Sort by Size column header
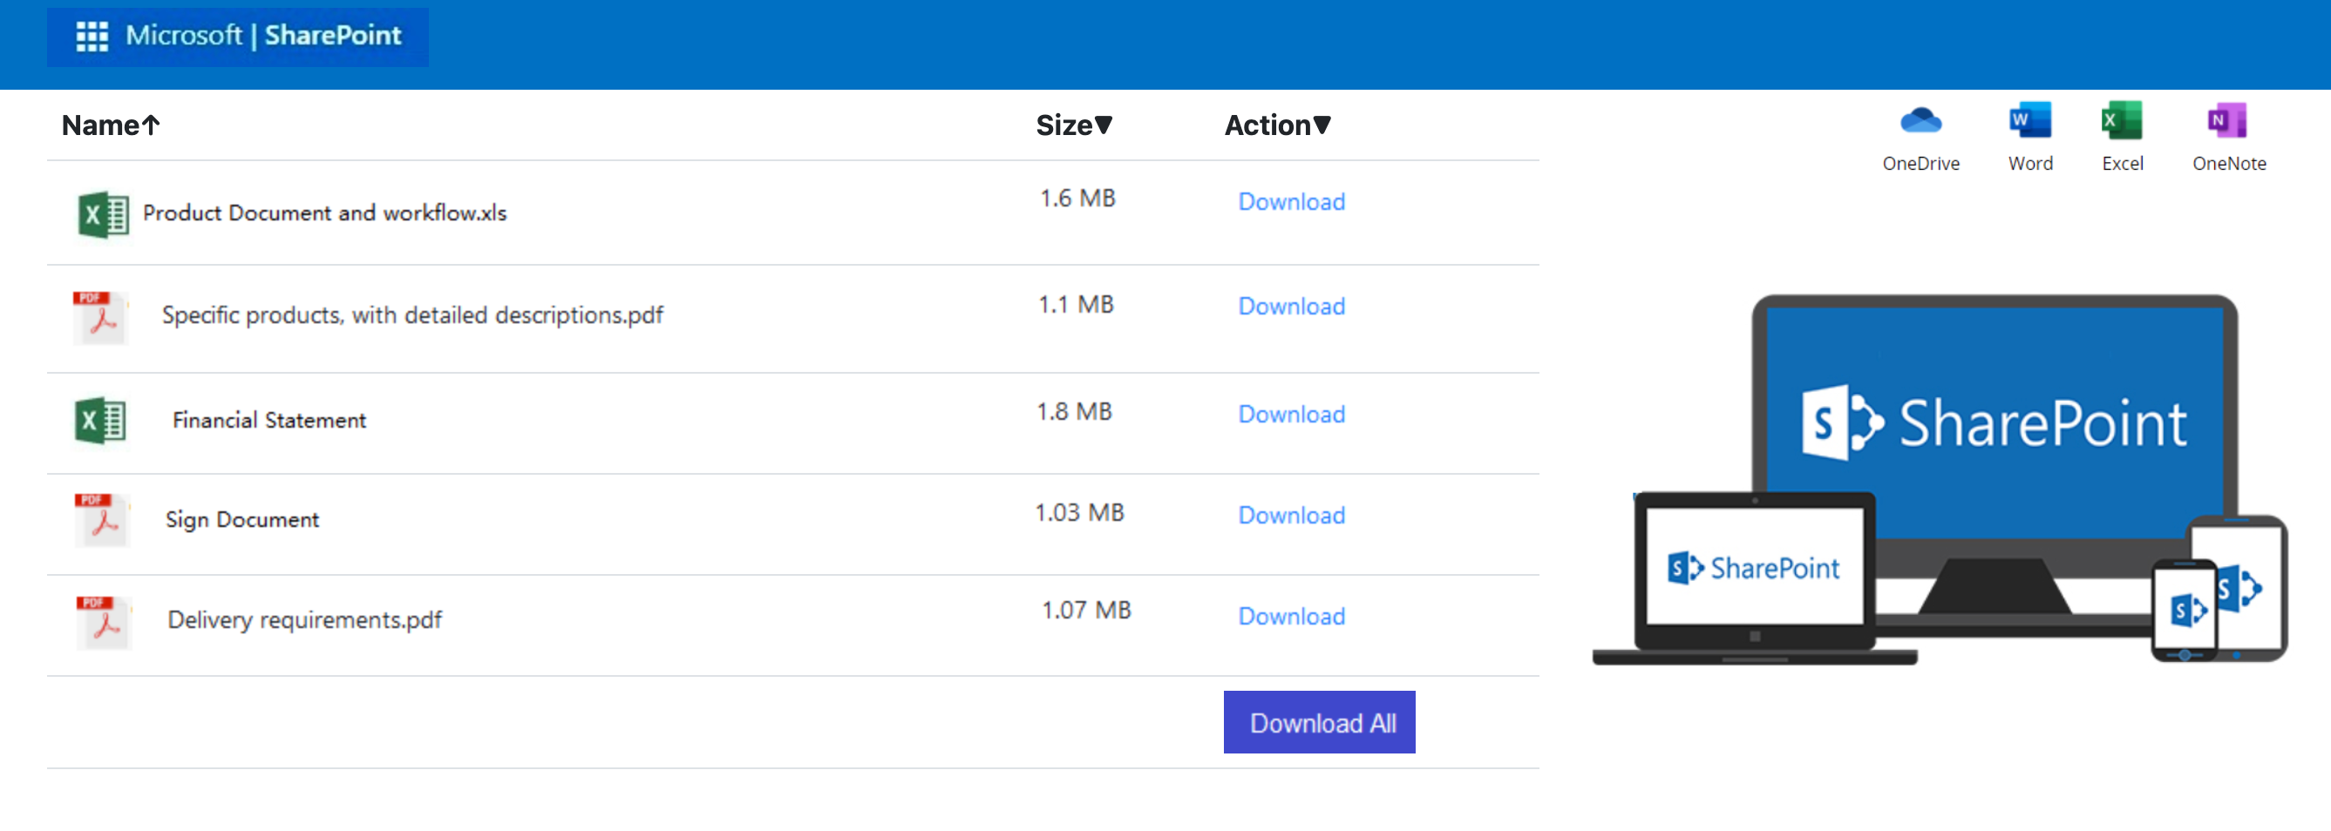The image size is (2331, 831). 1074,125
